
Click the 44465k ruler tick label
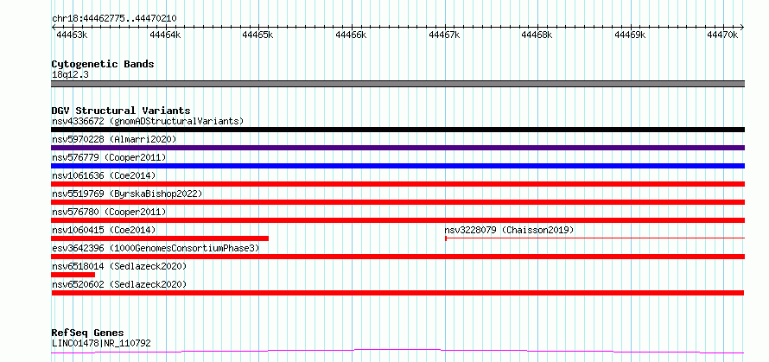[258, 35]
